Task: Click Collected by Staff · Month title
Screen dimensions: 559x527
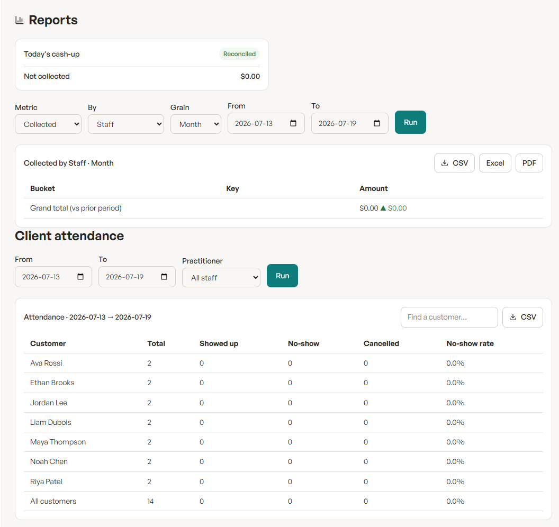Action: coord(69,163)
